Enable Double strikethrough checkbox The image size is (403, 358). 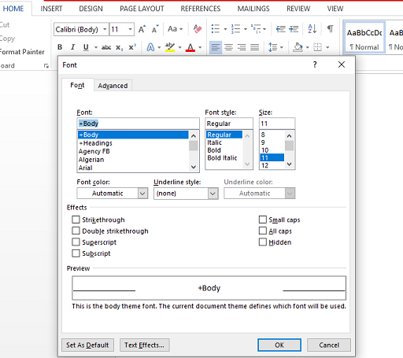click(x=76, y=231)
